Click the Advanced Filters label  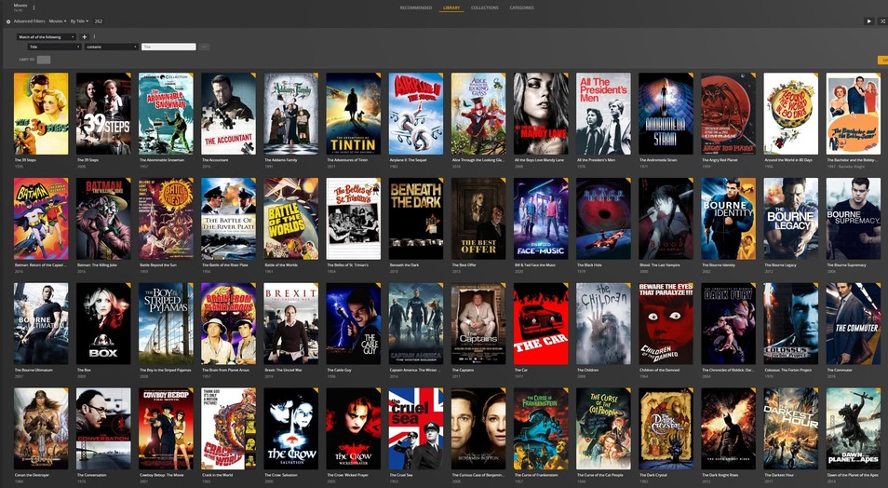tap(30, 21)
